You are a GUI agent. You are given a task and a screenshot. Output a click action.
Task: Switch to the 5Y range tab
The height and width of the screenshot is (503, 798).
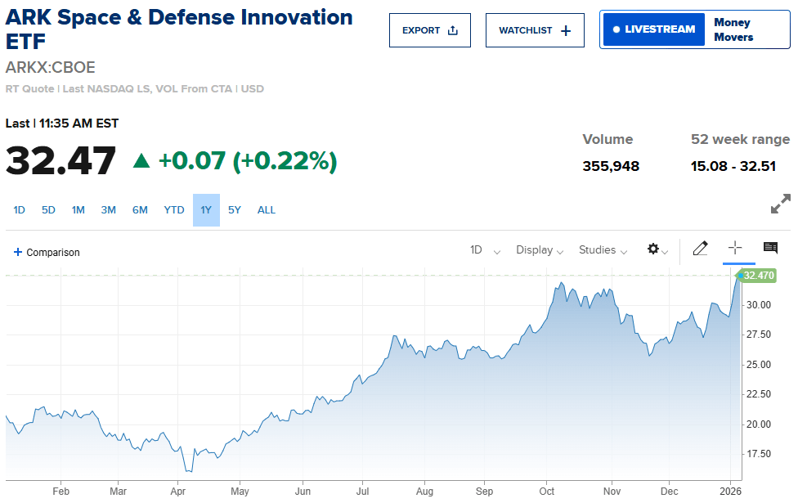click(x=235, y=210)
